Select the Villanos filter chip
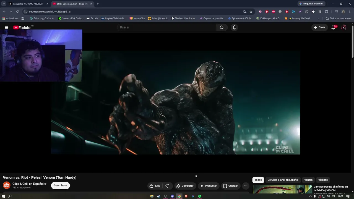Image resolution: width=354 pixels, height=199 pixels. coord(323,180)
